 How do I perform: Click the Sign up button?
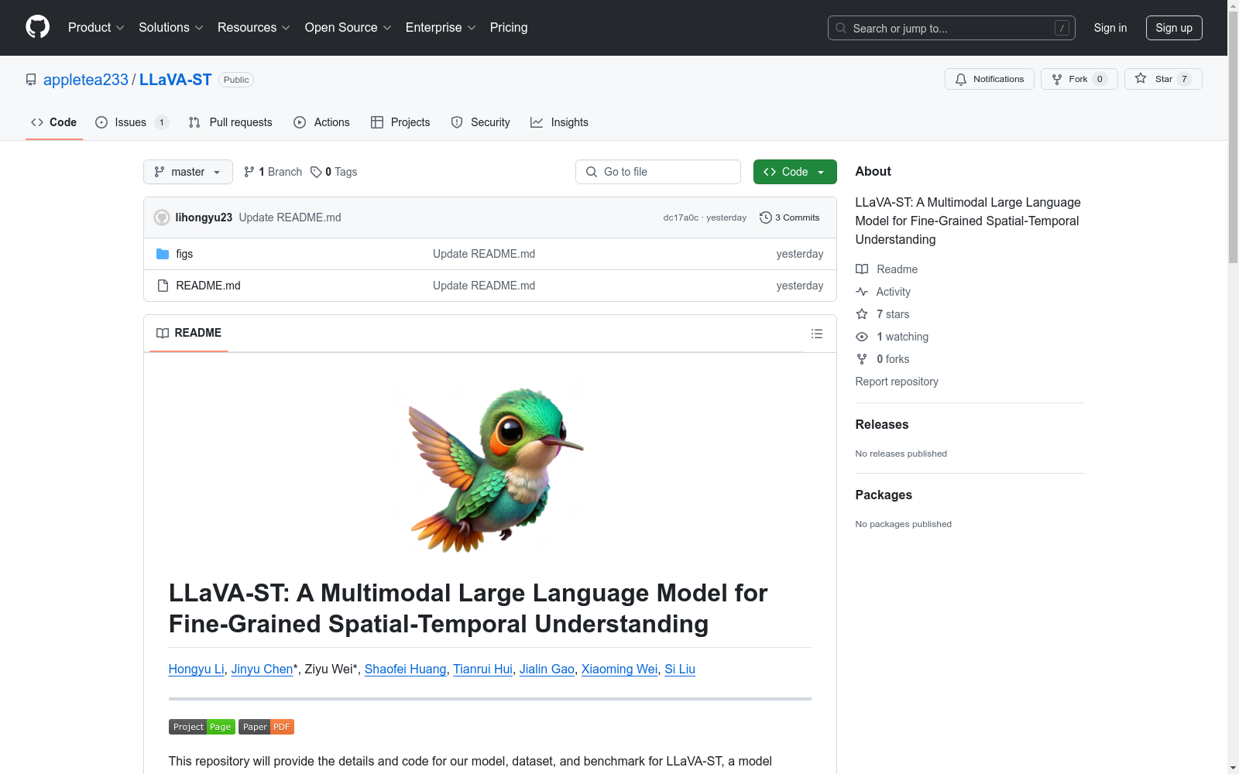[x=1174, y=28]
